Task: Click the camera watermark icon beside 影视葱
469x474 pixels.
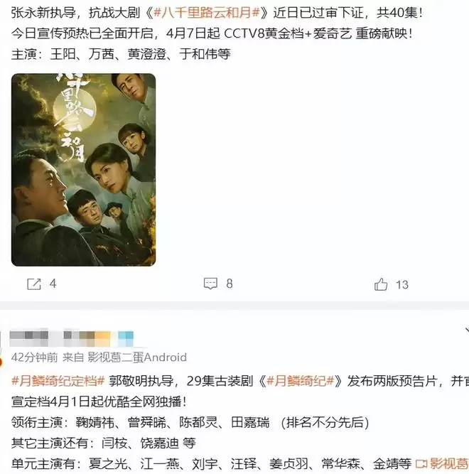Action: (x=421, y=464)
